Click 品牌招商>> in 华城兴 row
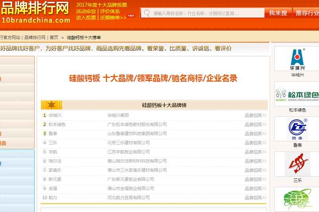 (x=255, y=115)
